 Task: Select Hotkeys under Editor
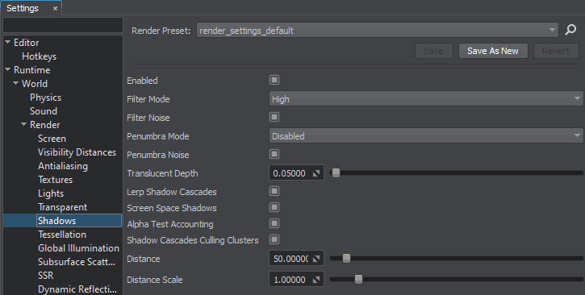[x=40, y=56]
